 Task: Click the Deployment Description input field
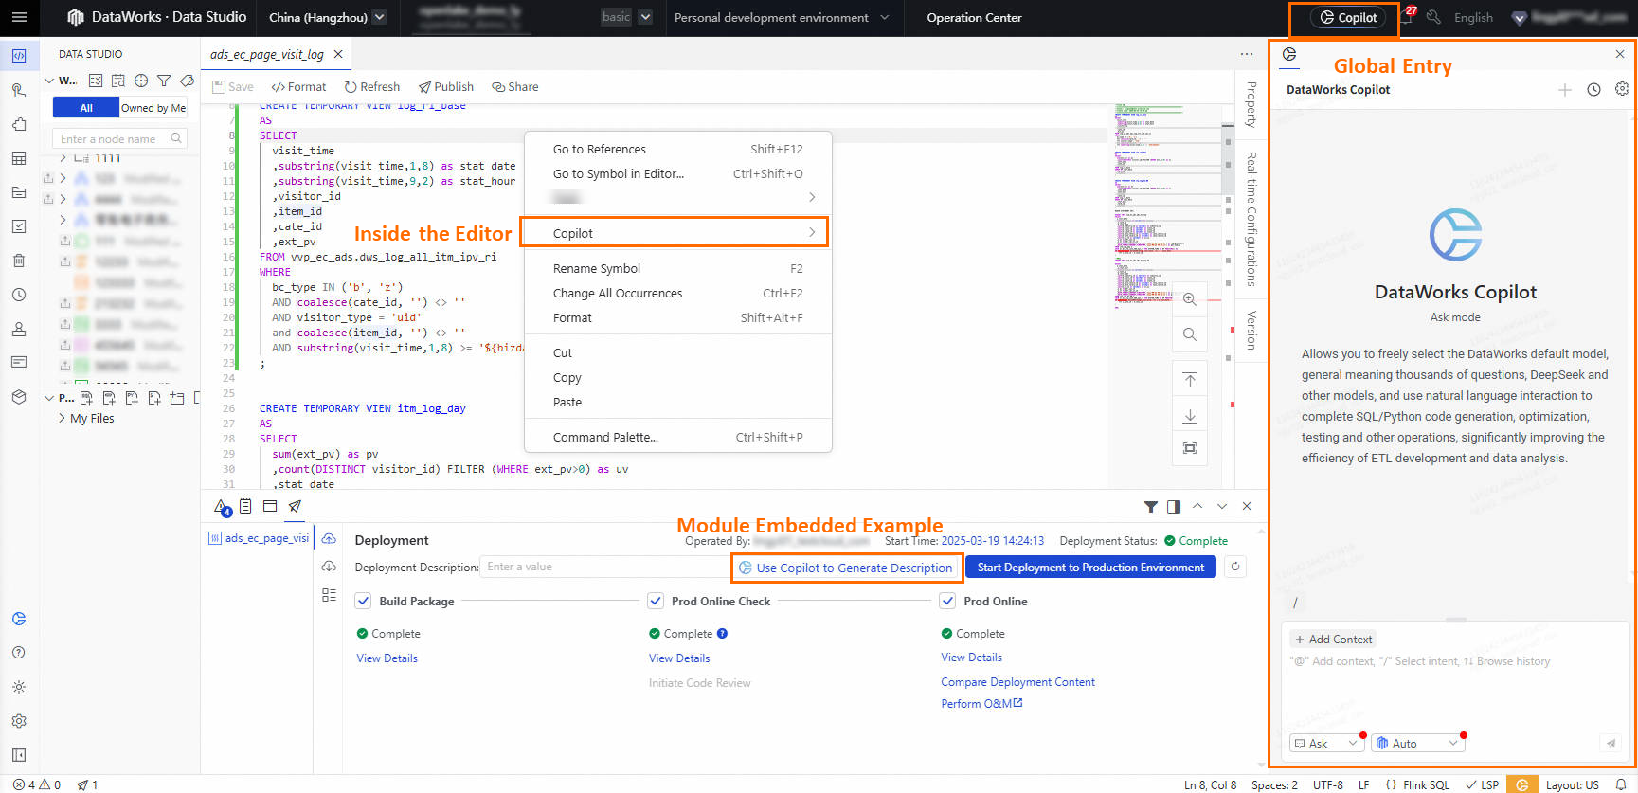pos(605,568)
